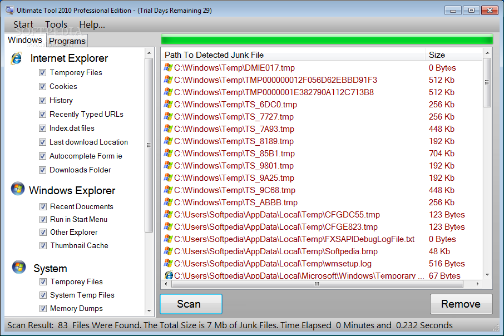Image resolution: width=504 pixels, height=336 pixels.
Task: Uncheck Autocomplete Form ie
Action: (42, 156)
